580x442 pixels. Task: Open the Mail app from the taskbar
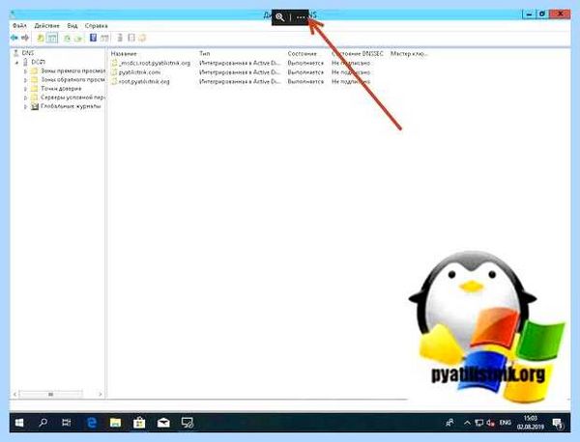tap(163, 423)
